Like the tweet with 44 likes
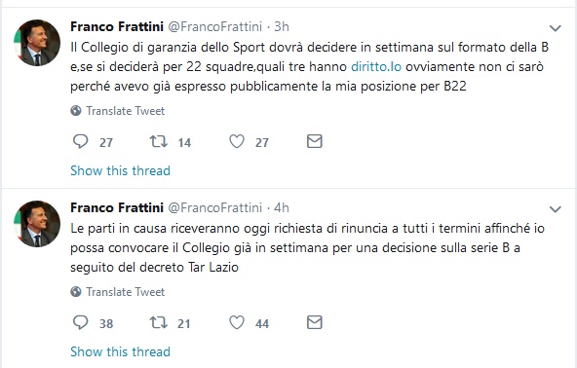The width and height of the screenshot is (577, 368). tap(237, 322)
